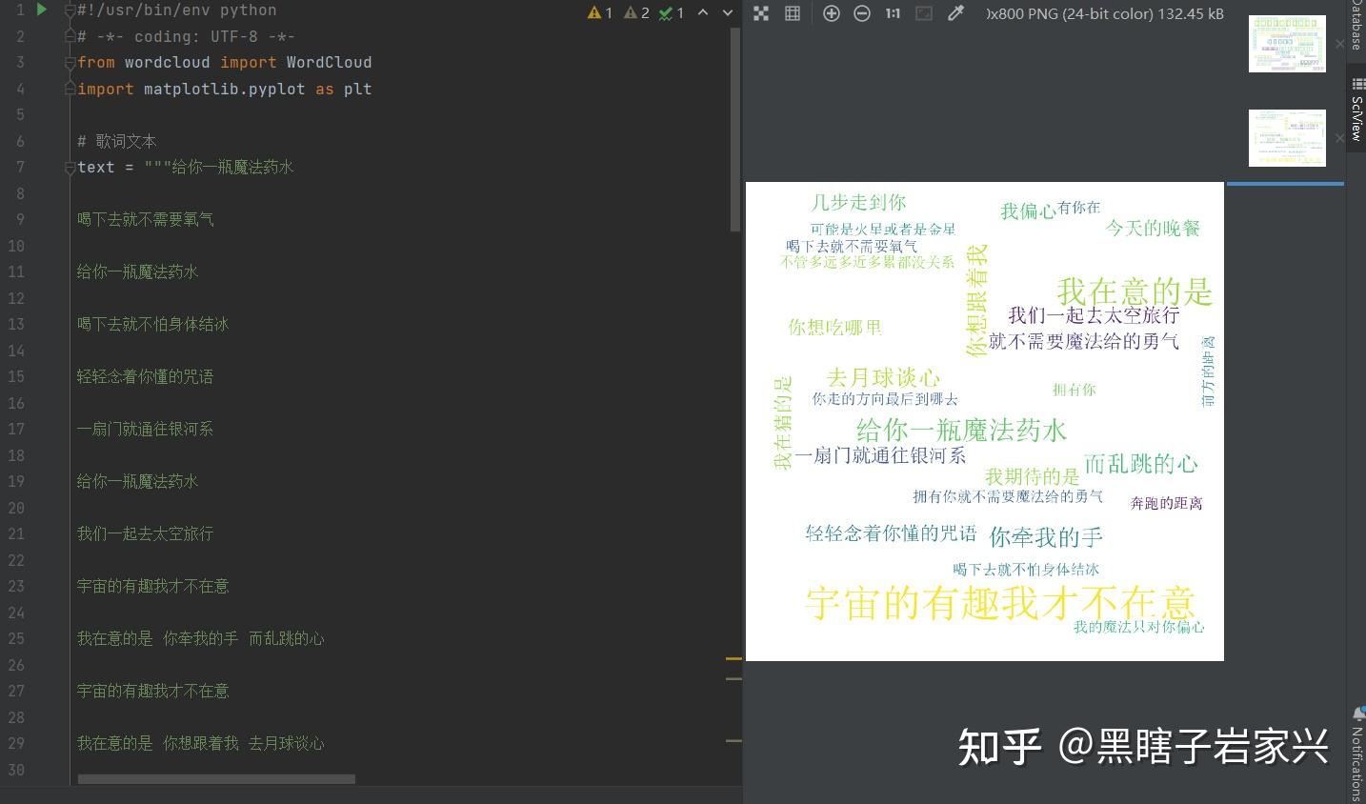Activate the color picker eyedropper

[955, 13]
